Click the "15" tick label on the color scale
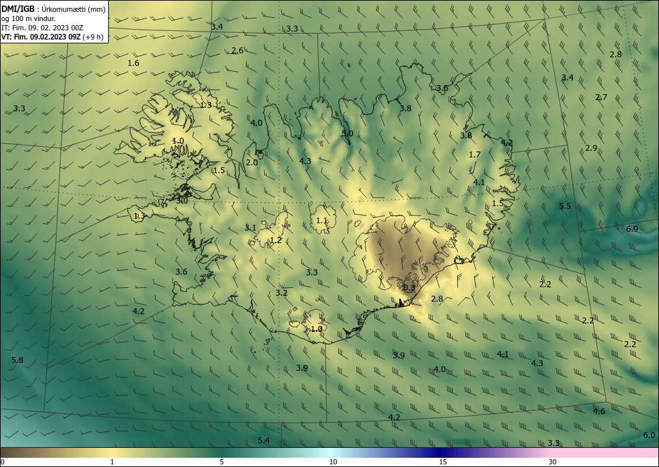 [443, 462]
